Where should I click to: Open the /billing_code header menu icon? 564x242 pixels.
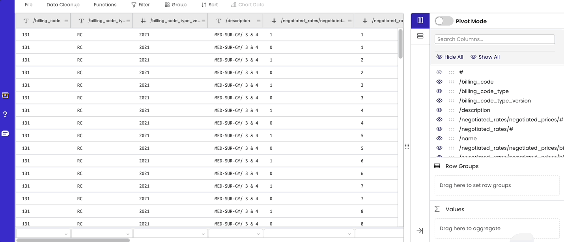[66, 20]
